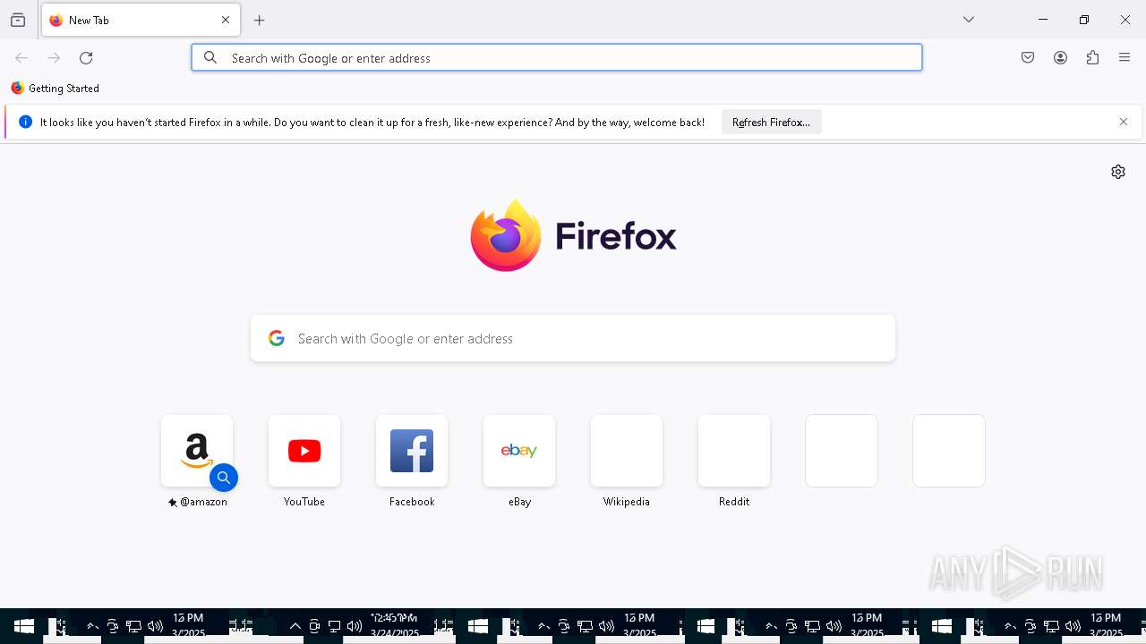Open Save to Pocket icon
The image size is (1146, 644).
(1028, 58)
